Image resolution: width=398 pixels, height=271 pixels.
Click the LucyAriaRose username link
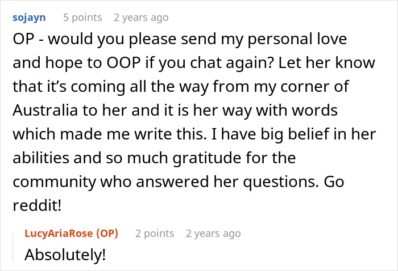59,233
